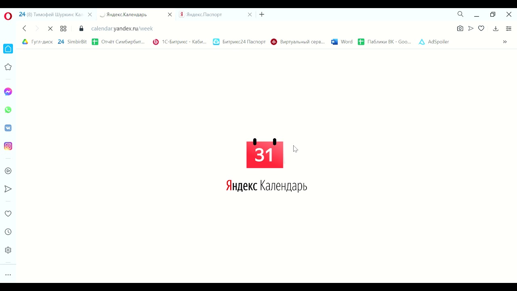This screenshot has width=517, height=291.
Task: Send page to My Flow from address bar
Action: pyautogui.click(x=471, y=29)
